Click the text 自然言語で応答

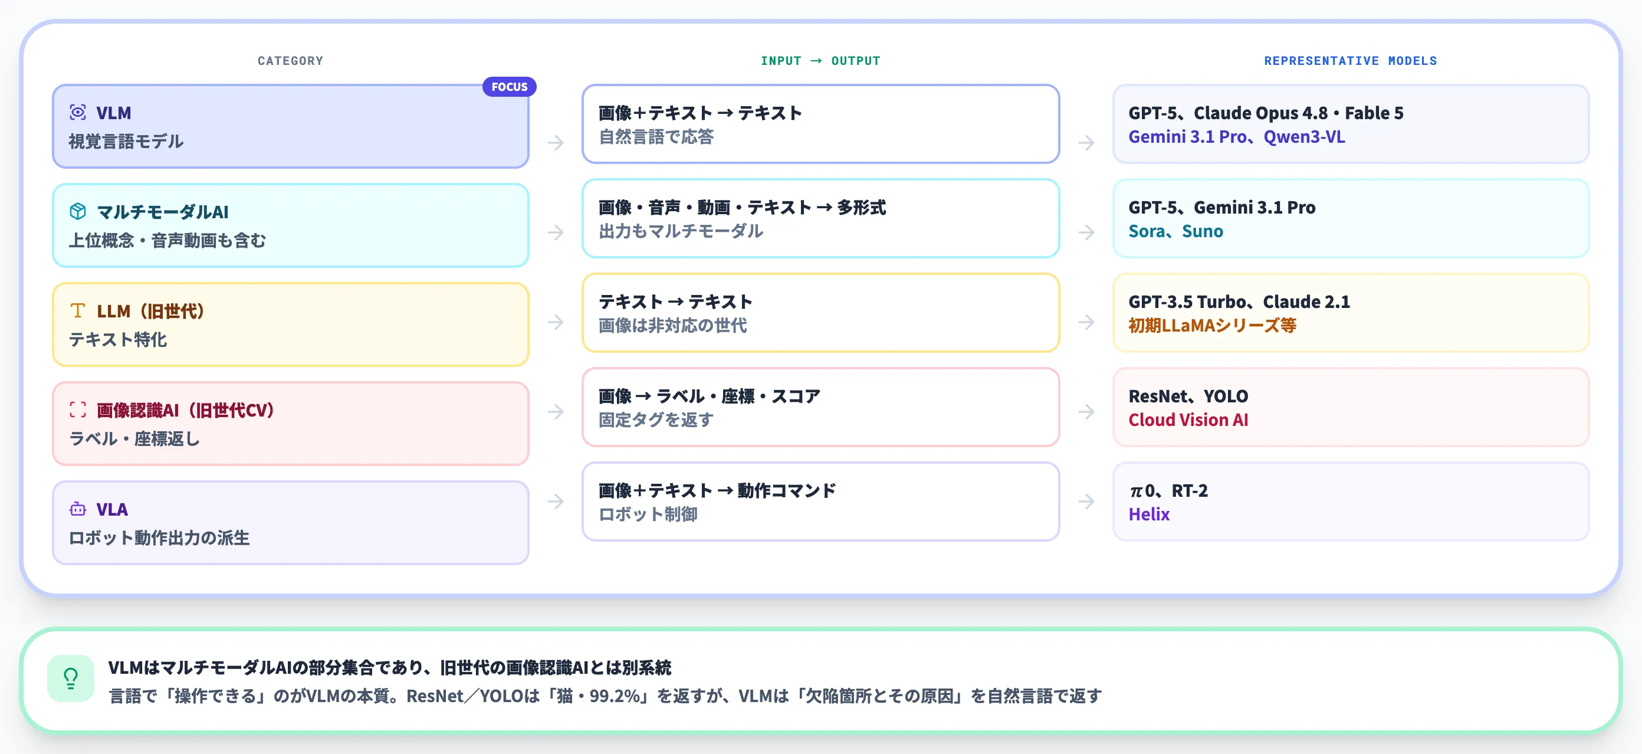[x=656, y=137]
